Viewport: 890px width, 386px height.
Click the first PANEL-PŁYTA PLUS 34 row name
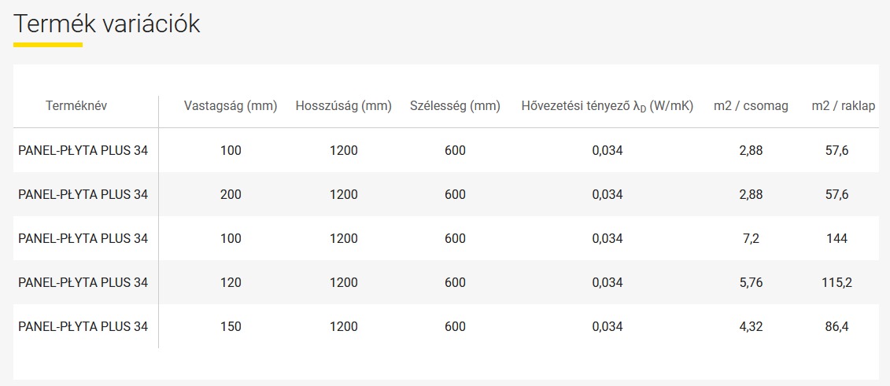point(83,150)
